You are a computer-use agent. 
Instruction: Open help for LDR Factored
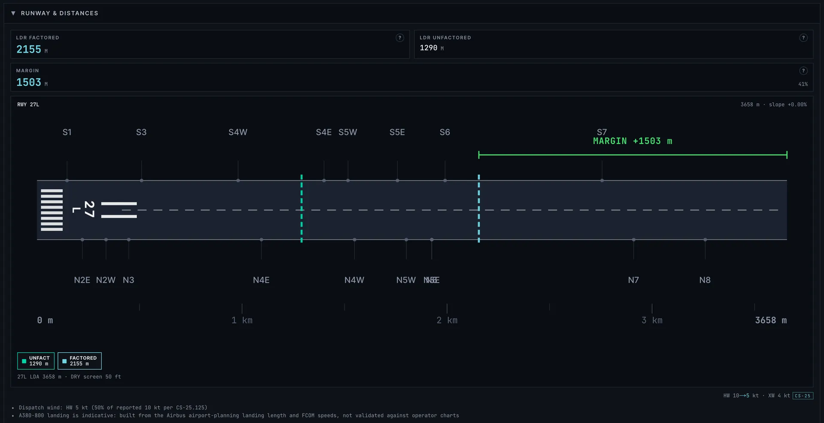[400, 38]
